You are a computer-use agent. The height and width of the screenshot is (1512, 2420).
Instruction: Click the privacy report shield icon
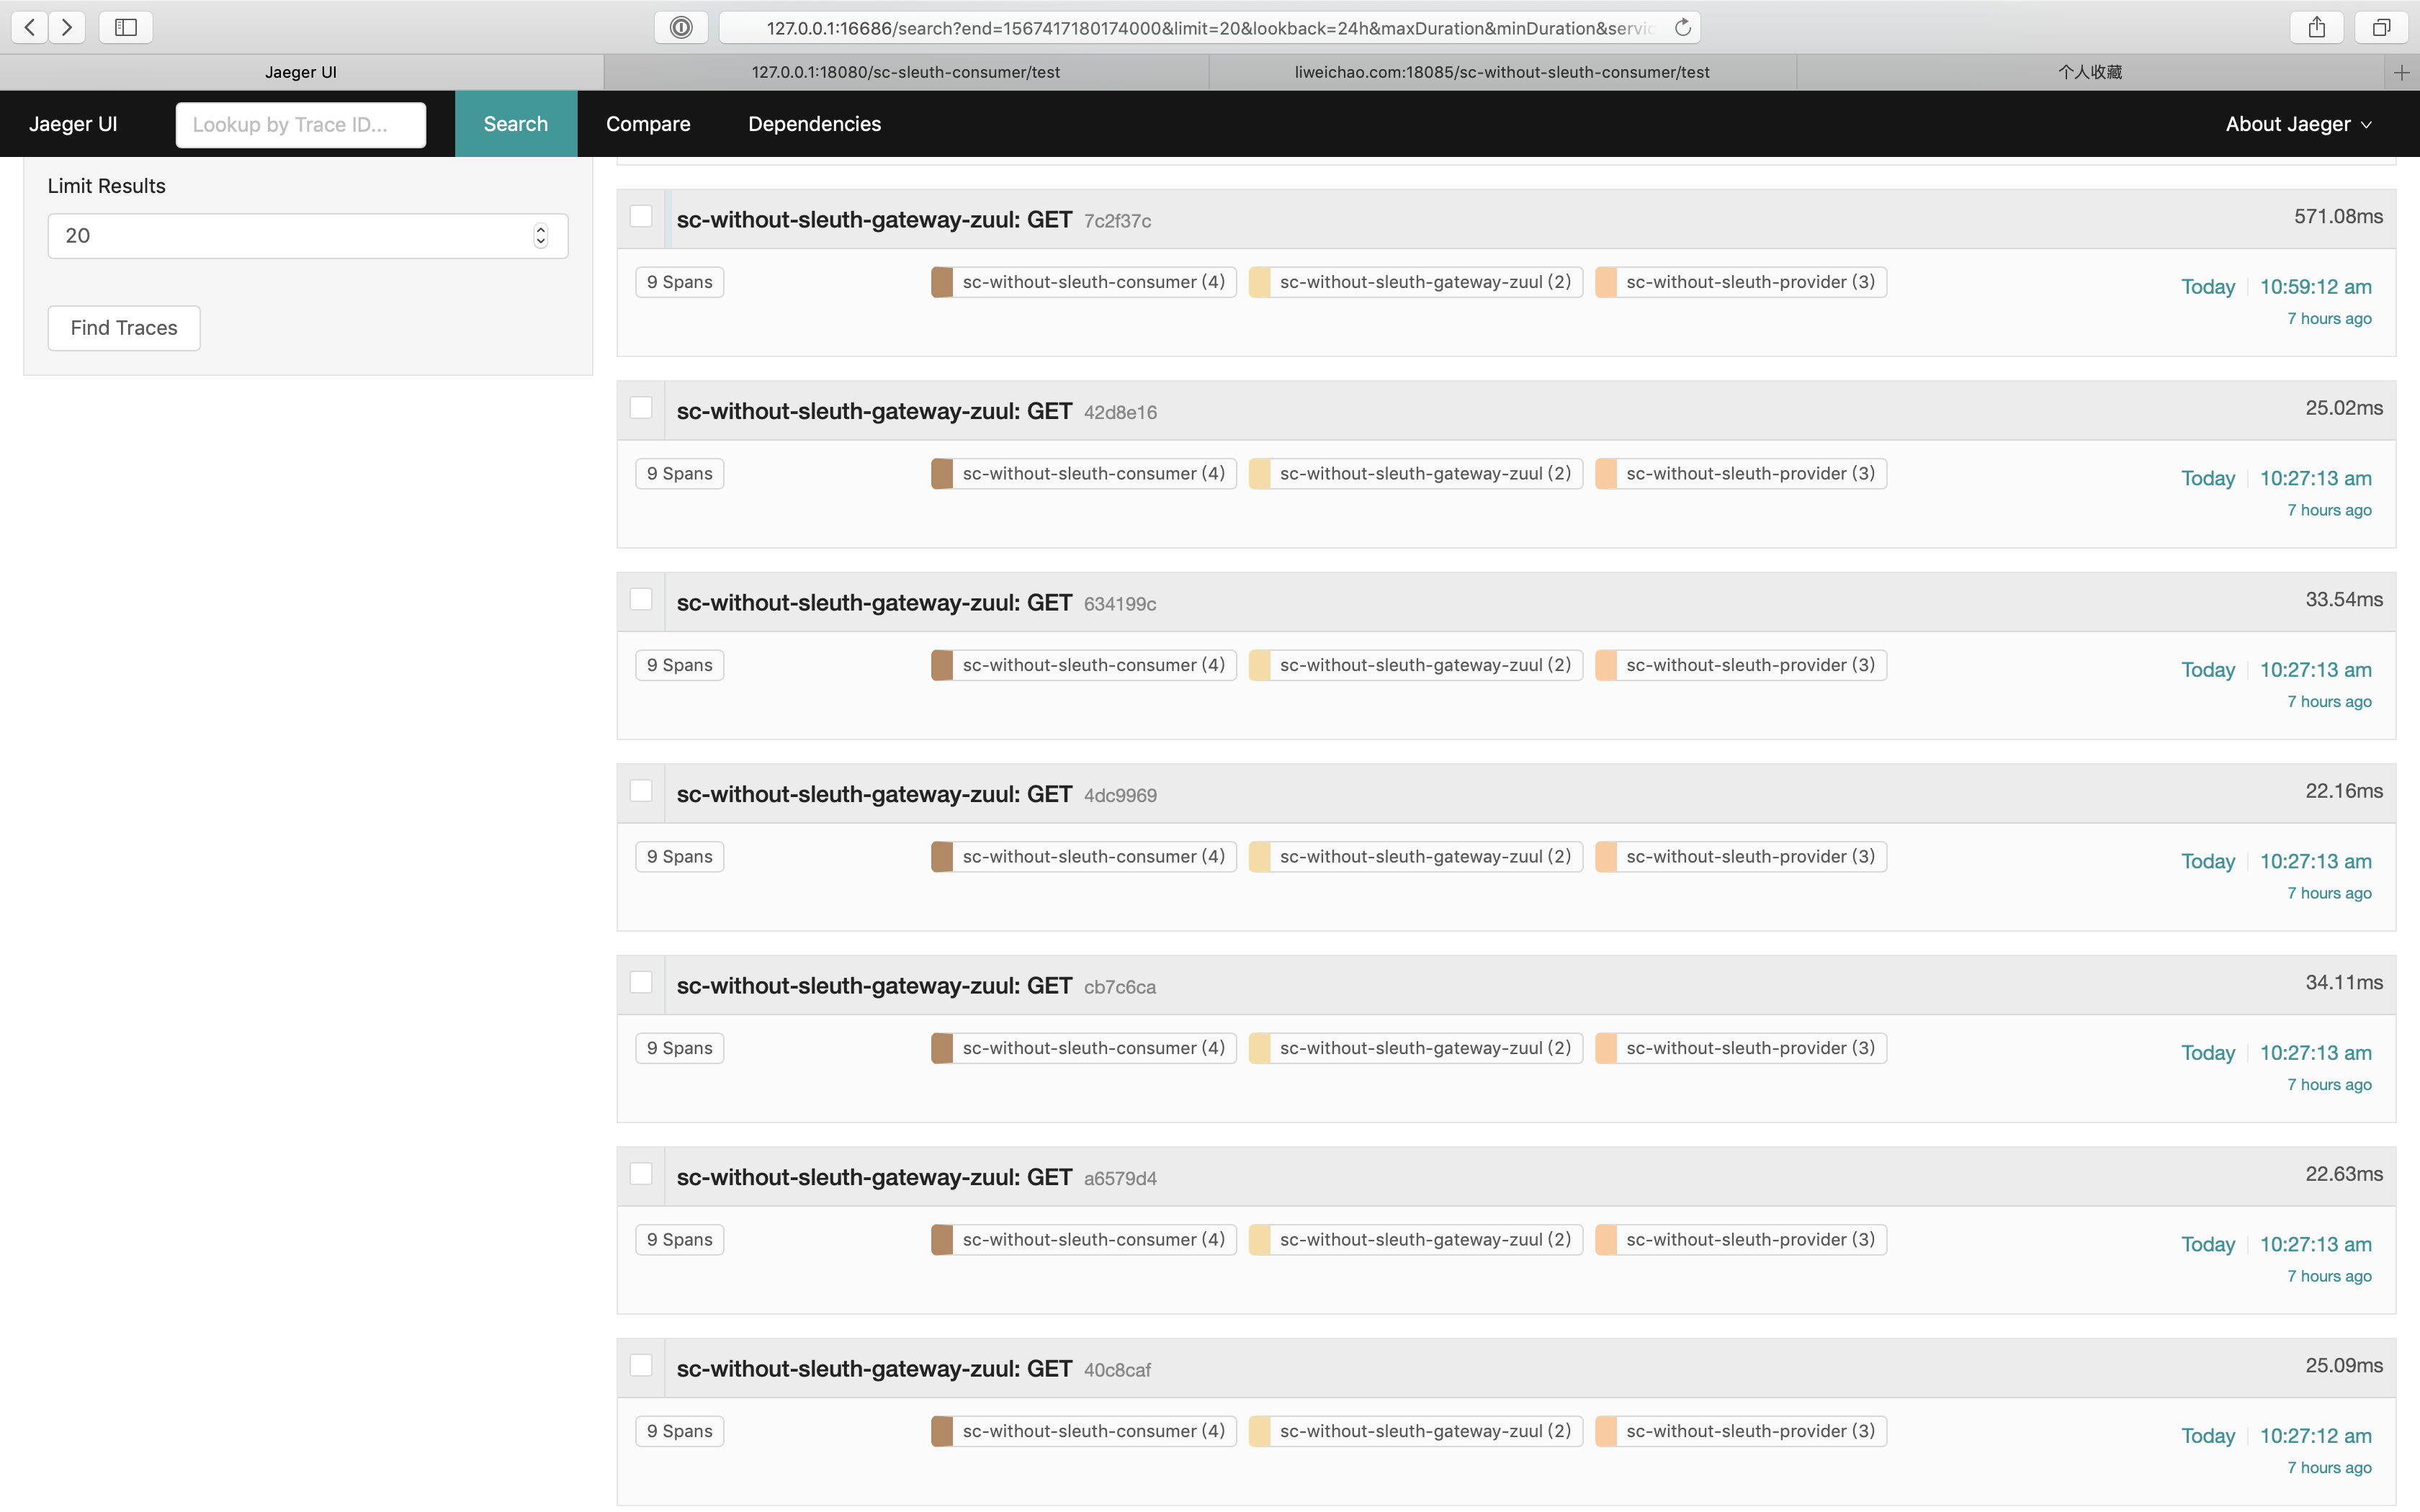tap(681, 27)
